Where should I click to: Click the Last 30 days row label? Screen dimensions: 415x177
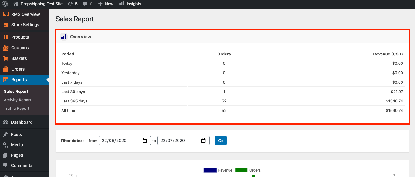[73, 92]
